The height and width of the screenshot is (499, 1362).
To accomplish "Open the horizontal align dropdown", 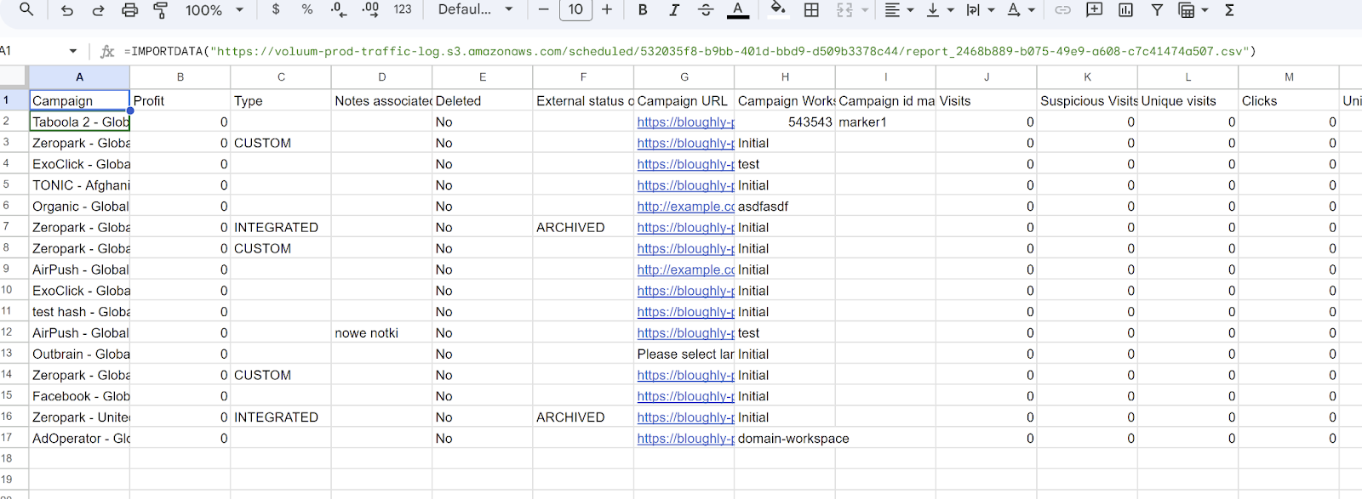I will click(x=899, y=10).
